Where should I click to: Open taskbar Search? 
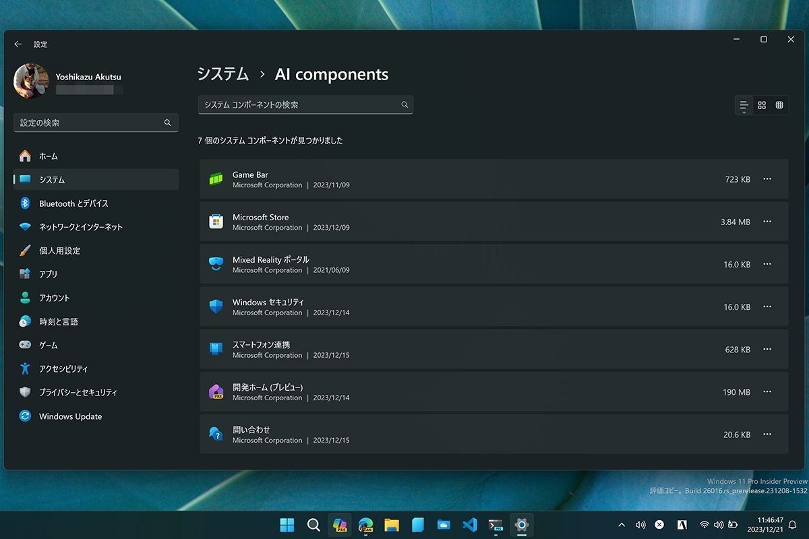(x=313, y=525)
